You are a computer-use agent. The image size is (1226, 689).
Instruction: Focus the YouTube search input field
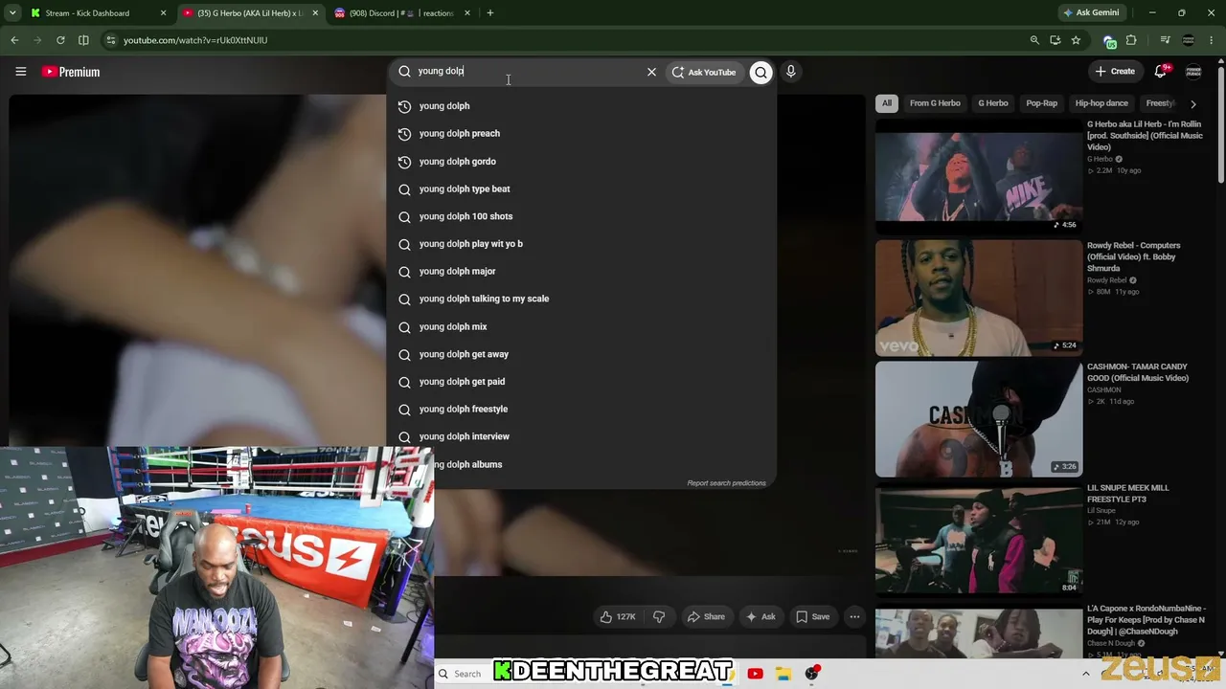click(x=525, y=72)
